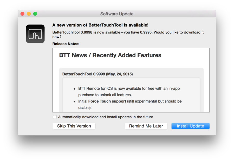Click the Software Update title bar text

117,14
